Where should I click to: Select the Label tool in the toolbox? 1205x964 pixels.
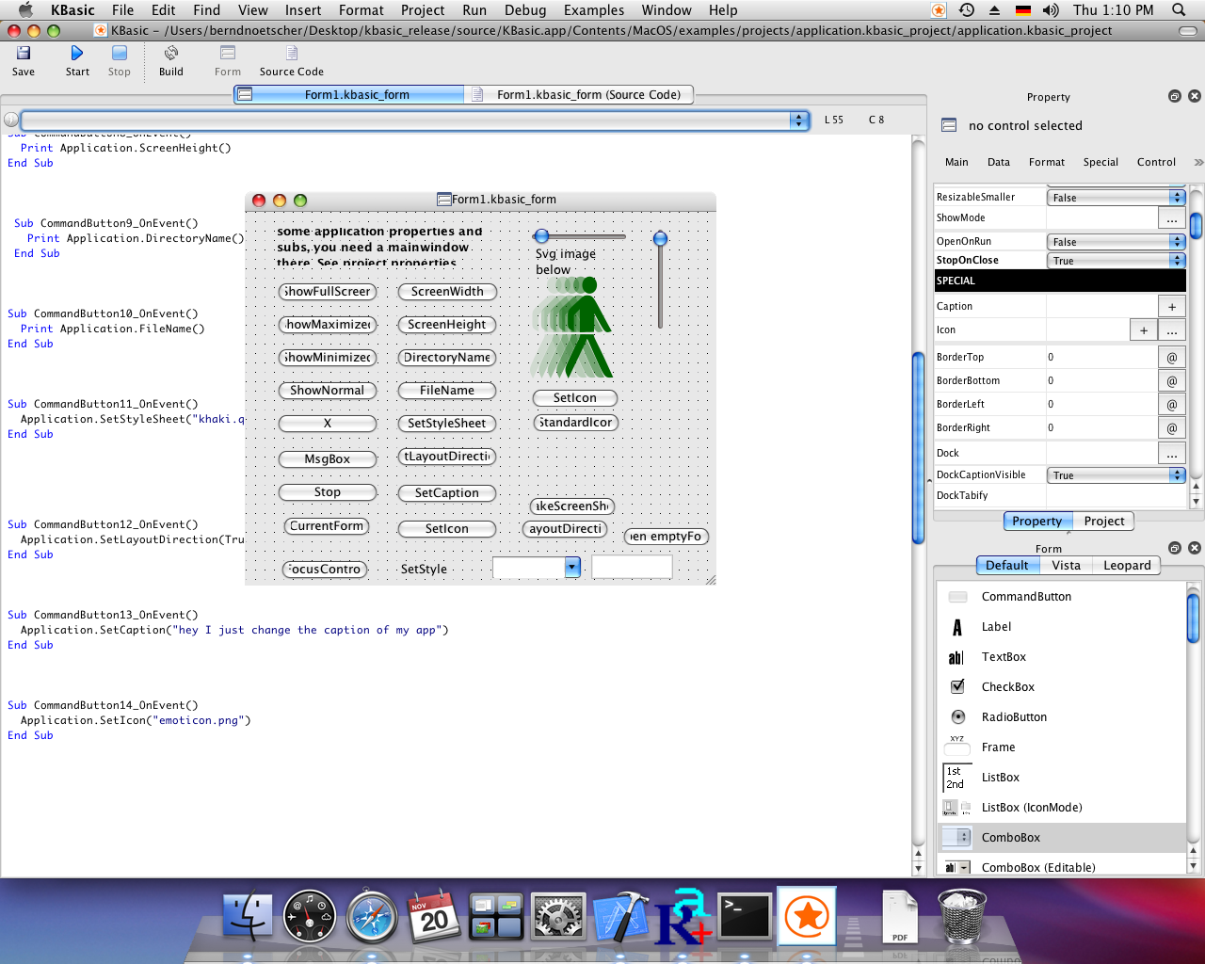tap(956, 626)
